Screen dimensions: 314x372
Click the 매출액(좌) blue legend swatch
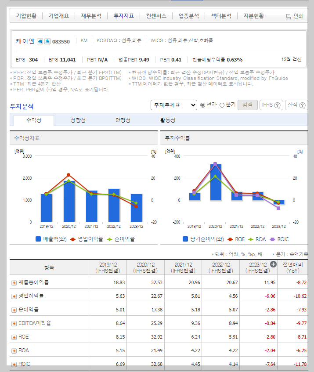pos(38,239)
